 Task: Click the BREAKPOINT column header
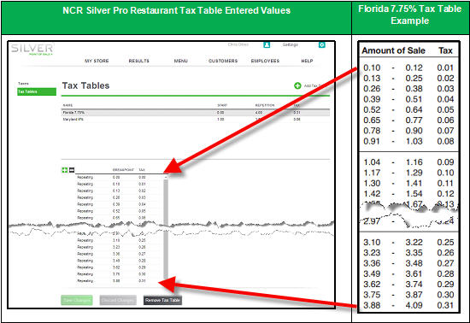123,170
